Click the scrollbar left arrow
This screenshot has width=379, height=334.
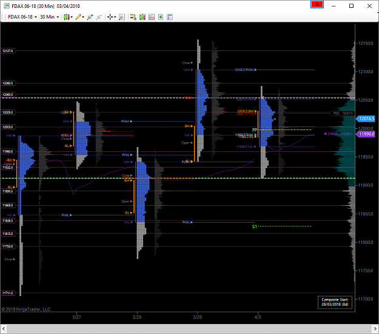coord(4,329)
